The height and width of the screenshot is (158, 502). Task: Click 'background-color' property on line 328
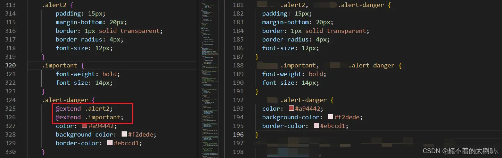pyautogui.click(x=84, y=134)
